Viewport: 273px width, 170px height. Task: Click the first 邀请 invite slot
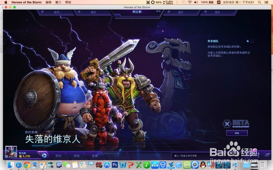(x=56, y=12)
